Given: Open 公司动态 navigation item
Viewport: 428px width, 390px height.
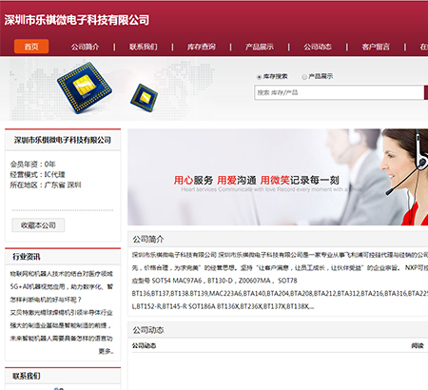Looking at the screenshot, I should (x=318, y=47).
